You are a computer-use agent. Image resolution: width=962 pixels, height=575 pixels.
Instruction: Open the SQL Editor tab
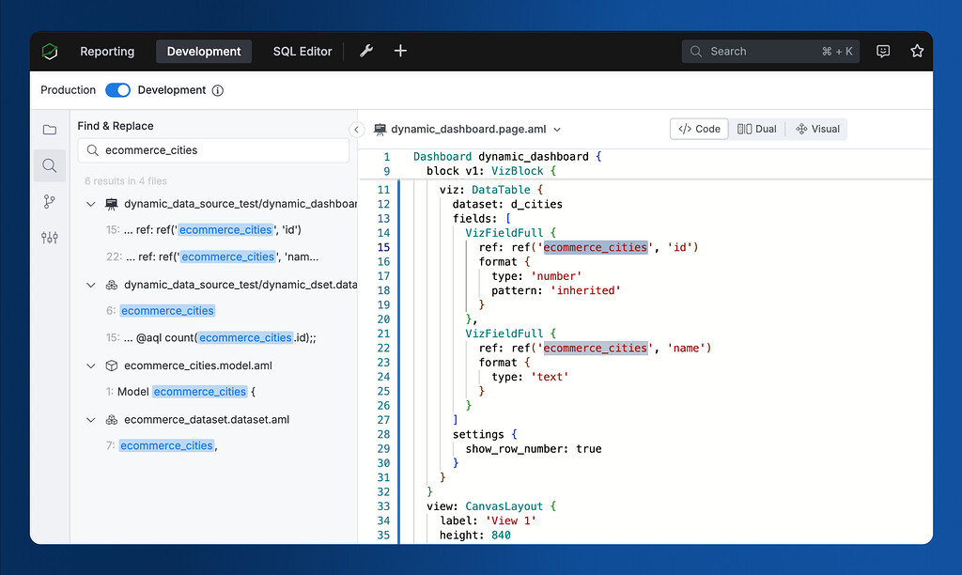(x=302, y=51)
